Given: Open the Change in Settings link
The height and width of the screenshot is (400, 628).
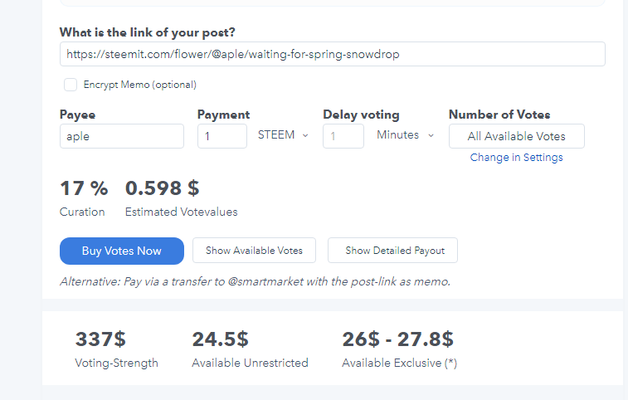Looking at the screenshot, I should pos(516,158).
